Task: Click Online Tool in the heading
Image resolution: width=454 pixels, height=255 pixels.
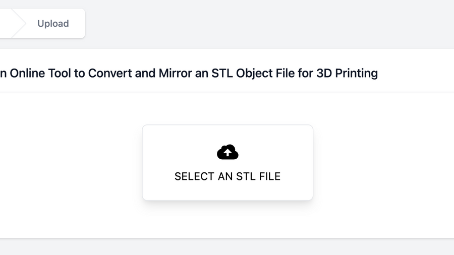Action: coord(47,73)
